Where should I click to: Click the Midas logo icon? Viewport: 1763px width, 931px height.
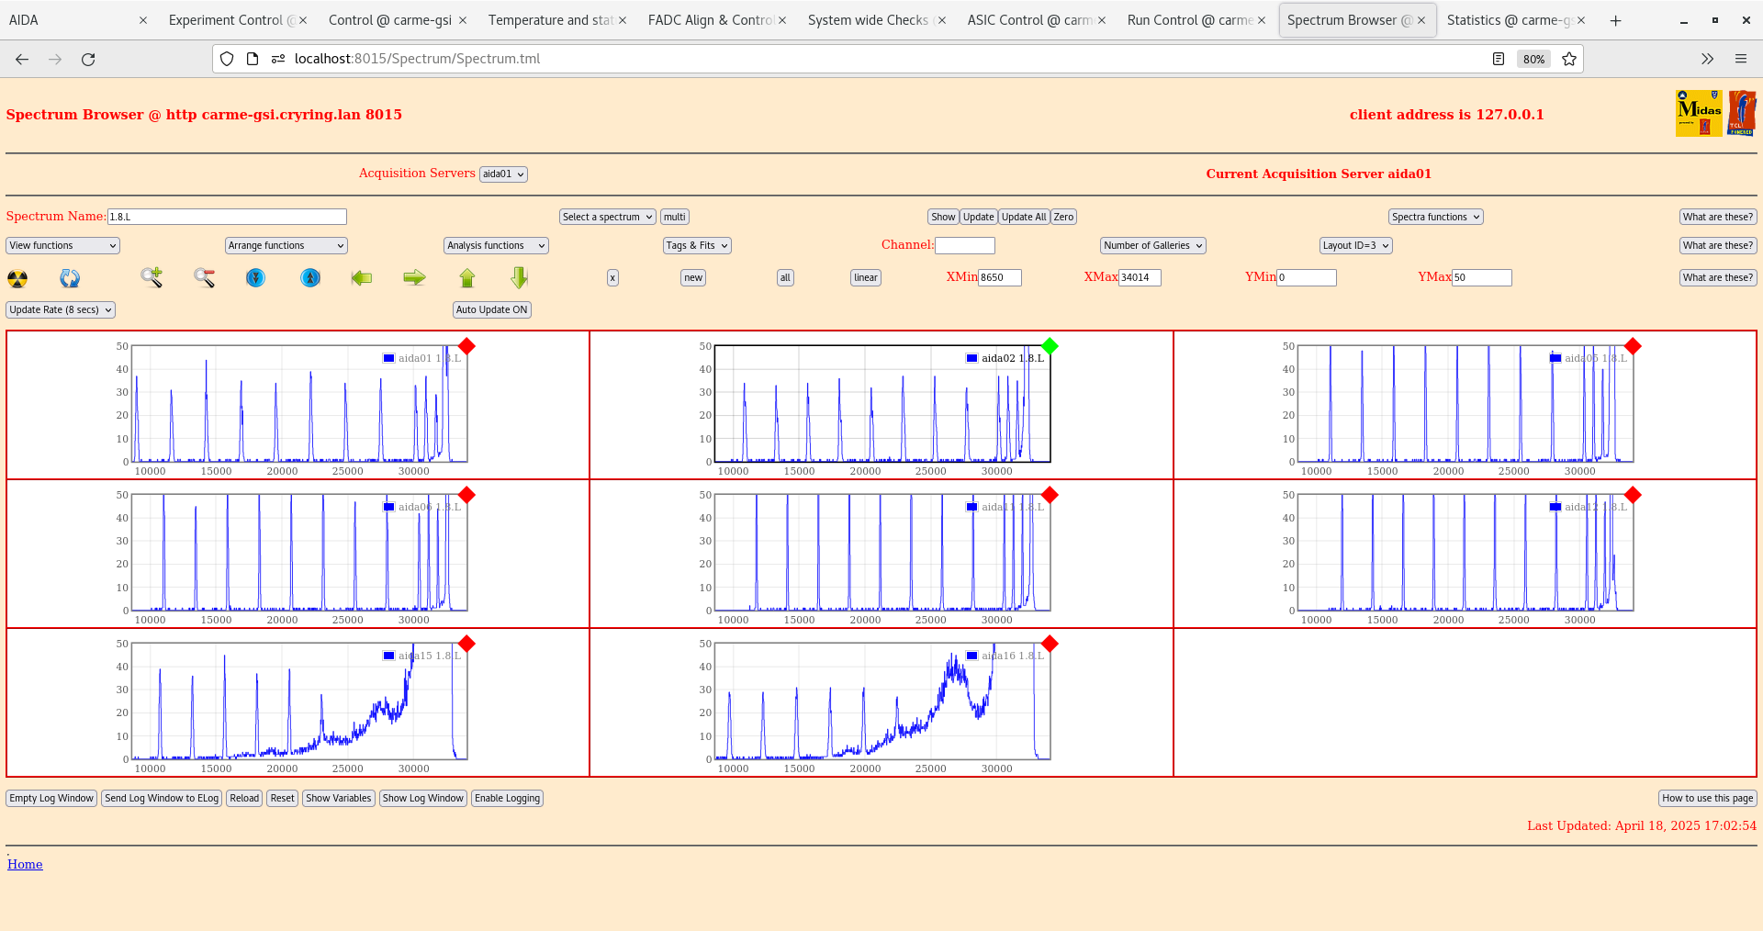pos(1699,113)
